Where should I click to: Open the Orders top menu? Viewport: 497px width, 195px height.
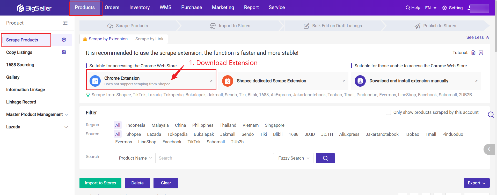[x=112, y=8]
